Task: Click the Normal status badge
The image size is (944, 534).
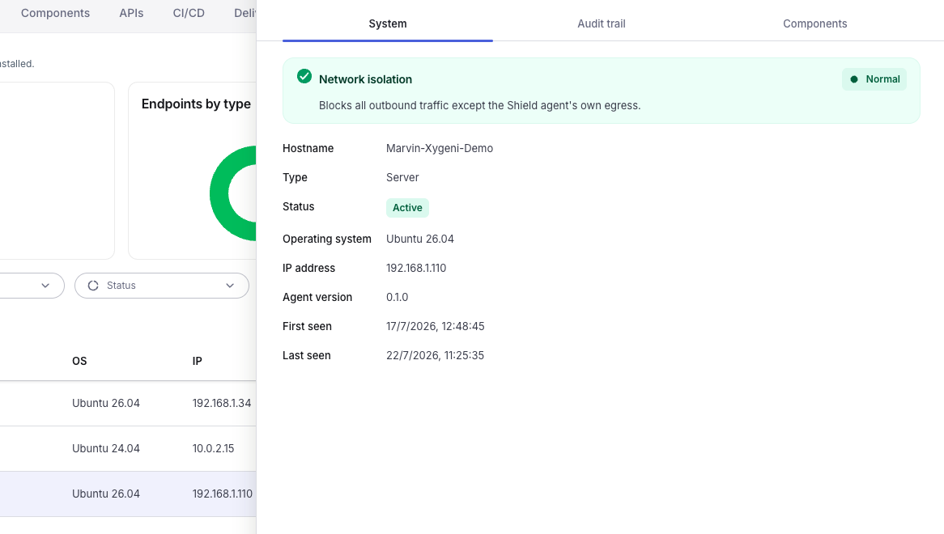Action: point(874,79)
